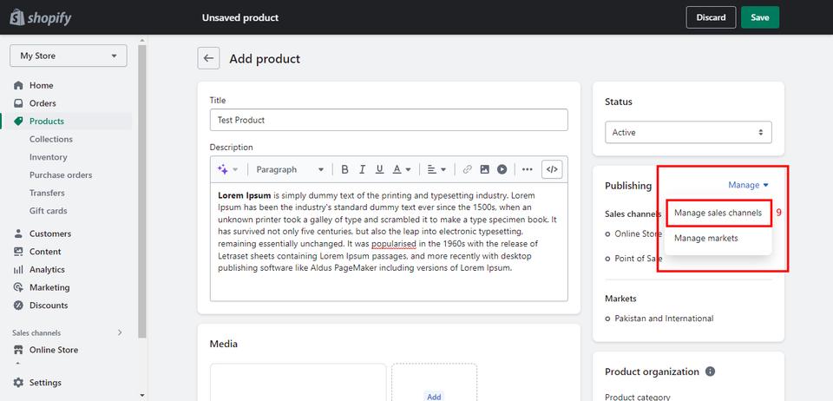This screenshot has height=401, width=833.
Task: Open the Status Active dropdown
Action: pos(688,132)
